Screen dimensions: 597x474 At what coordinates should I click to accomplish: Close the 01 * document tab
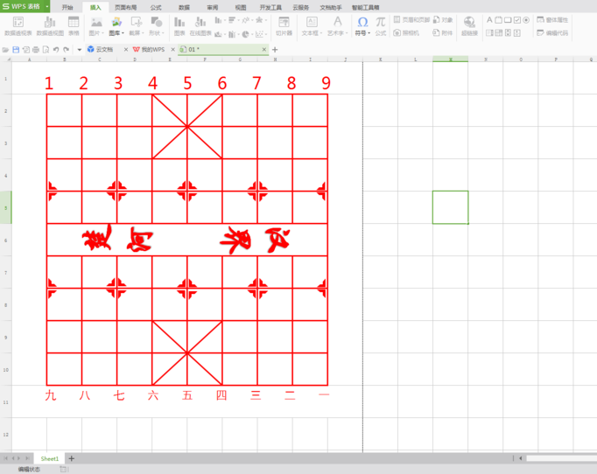(264, 50)
